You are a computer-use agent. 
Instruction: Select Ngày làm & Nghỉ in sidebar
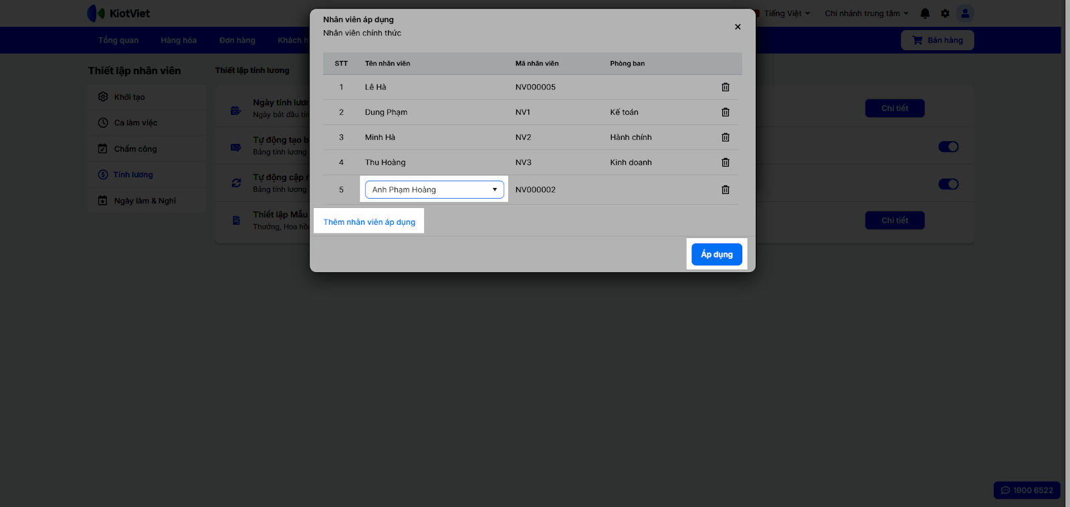tap(146, 201)
